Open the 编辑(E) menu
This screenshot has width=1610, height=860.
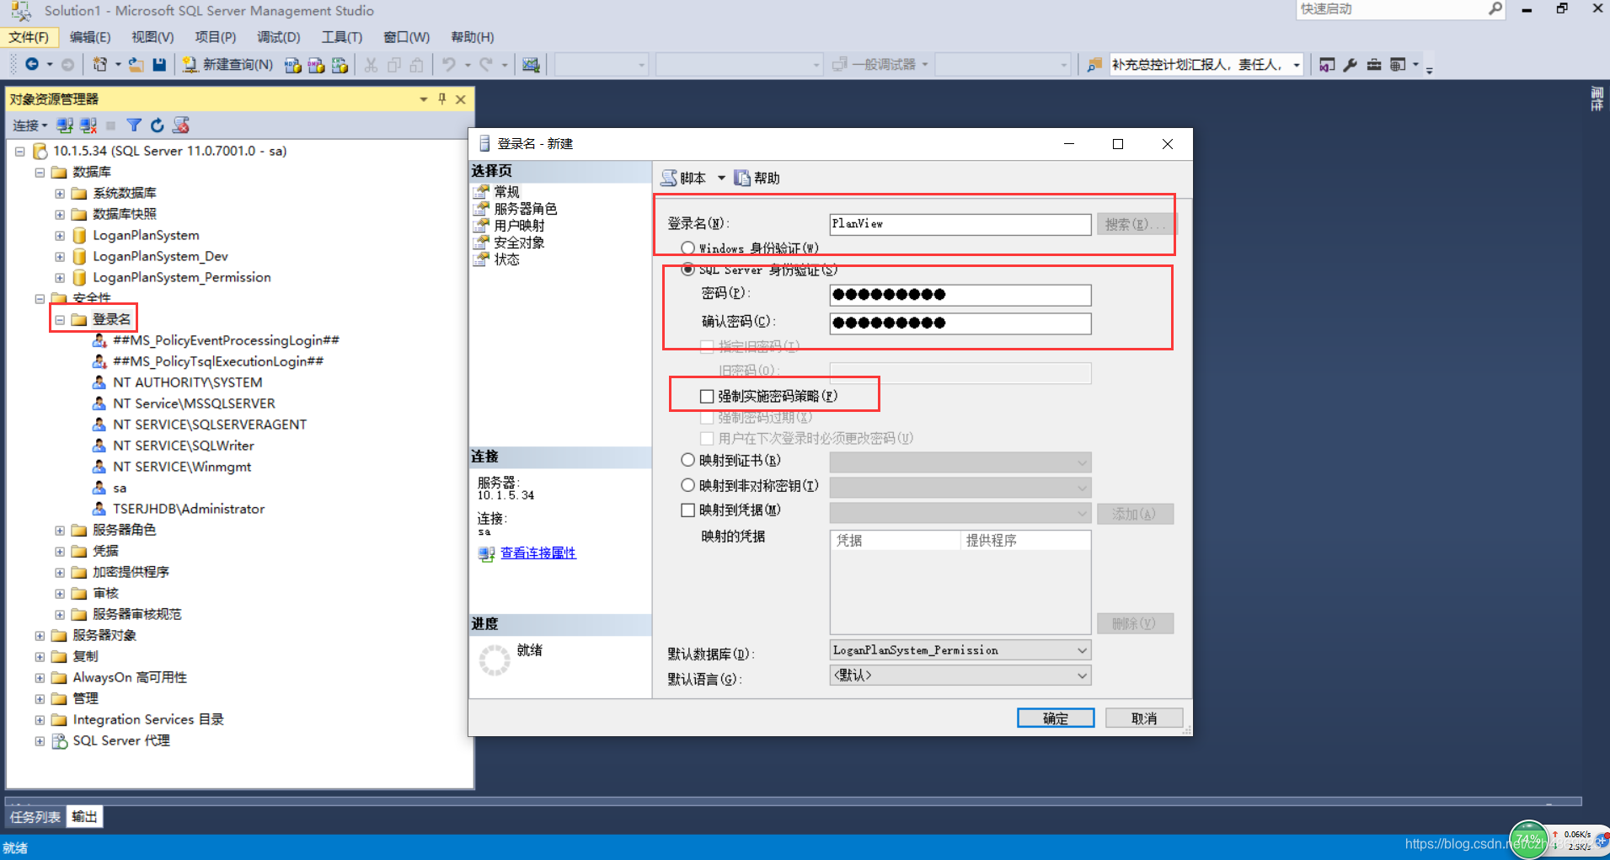90,37
